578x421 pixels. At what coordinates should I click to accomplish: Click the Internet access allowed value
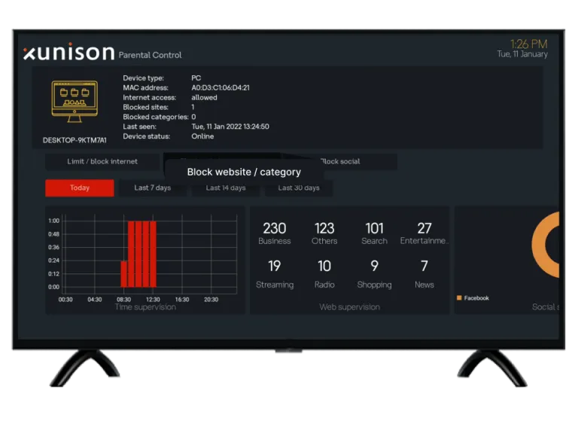pyautogui.click(x=204, y=97)
